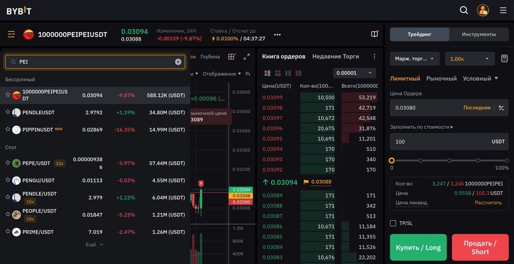The image size is (514, 264).
Task: Open the 1.00x leverage dropdown
Action: pos(469,59)
